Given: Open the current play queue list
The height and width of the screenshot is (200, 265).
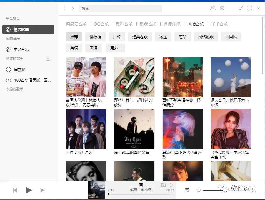Looking at the screenshot, I should point(187,190).
